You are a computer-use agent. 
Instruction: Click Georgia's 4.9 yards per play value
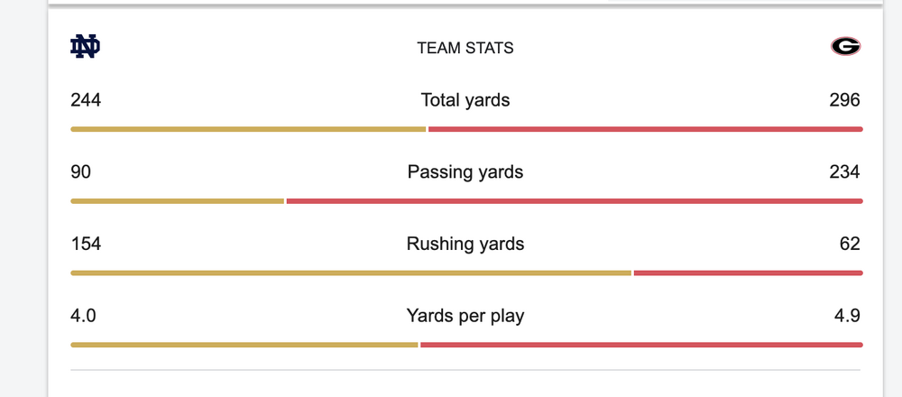(847, 316)
